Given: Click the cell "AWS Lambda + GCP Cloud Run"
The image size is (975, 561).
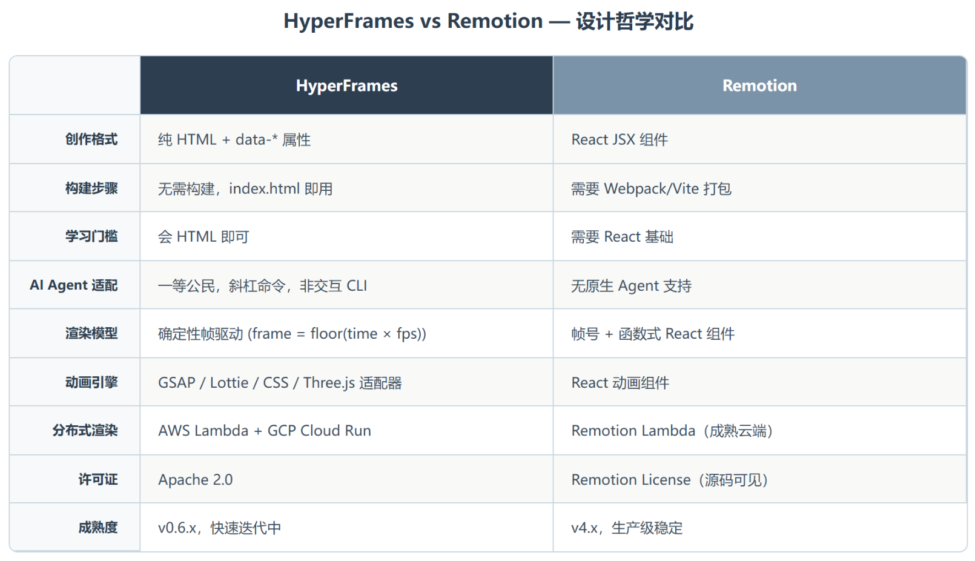Looking at the screenshot, I should tap(346, 430).
